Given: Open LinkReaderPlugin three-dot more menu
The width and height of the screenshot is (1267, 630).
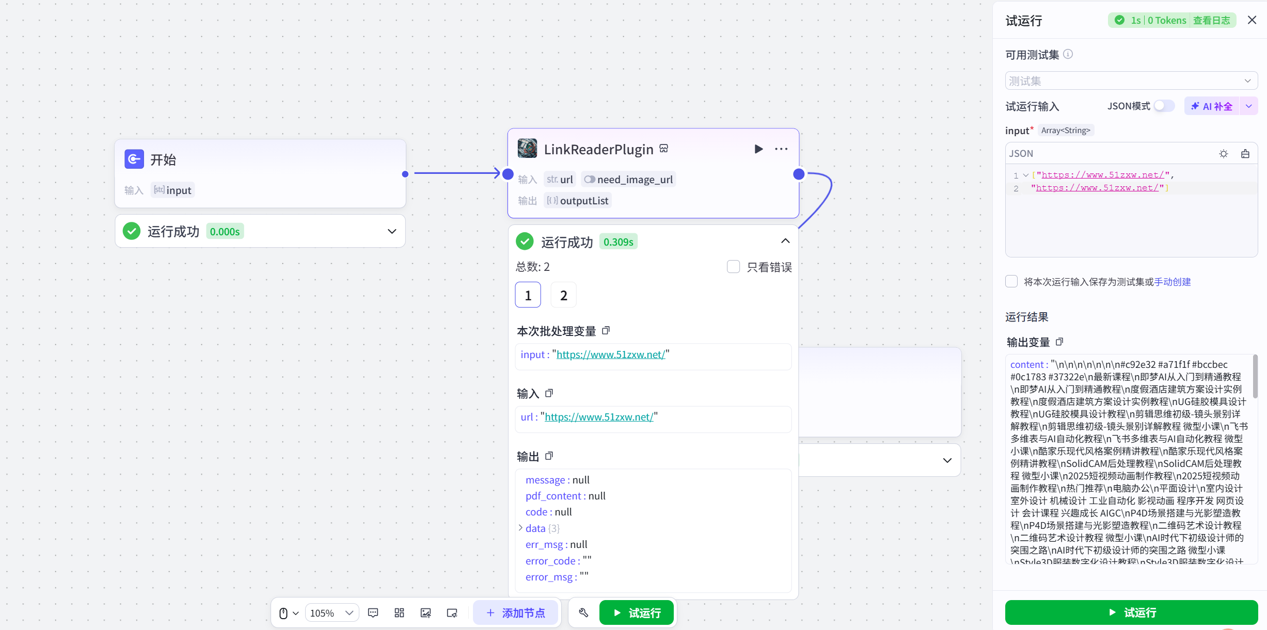Looking at the screenshot, I should coord(781,149).
